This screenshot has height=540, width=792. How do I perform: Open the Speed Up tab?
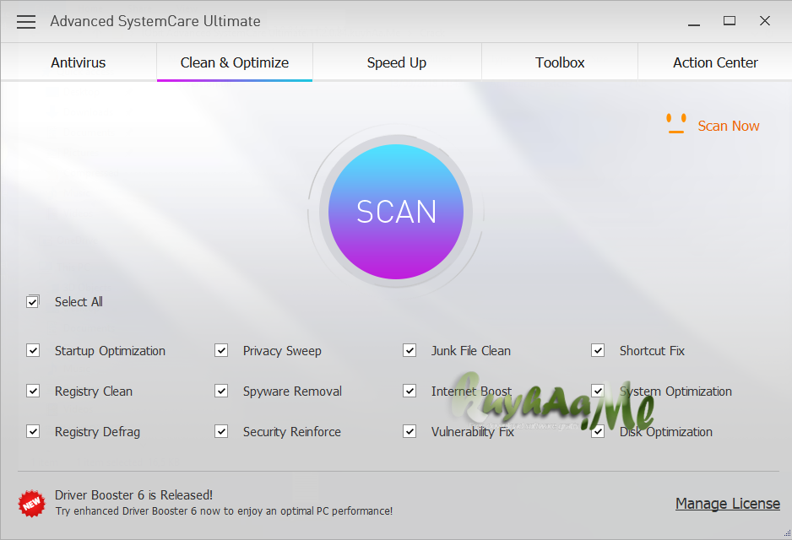pos(397,62)
